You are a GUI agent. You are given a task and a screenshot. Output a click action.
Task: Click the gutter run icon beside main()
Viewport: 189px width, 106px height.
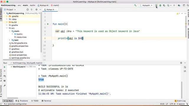point(48,24)
